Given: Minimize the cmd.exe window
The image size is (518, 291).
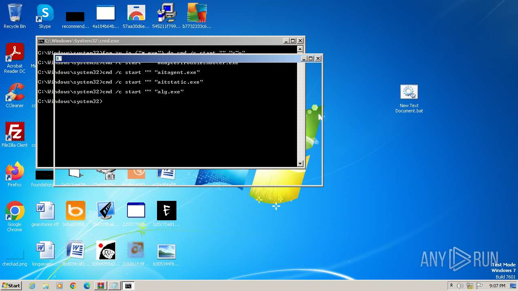Looking at the screenshot, I should 286,41.
